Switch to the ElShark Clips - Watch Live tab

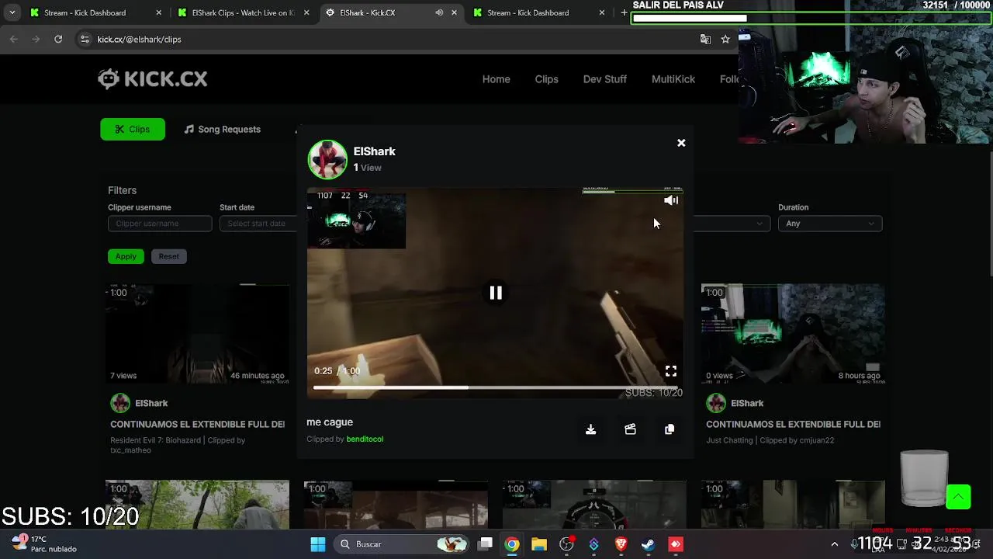[x=242, y=12]
